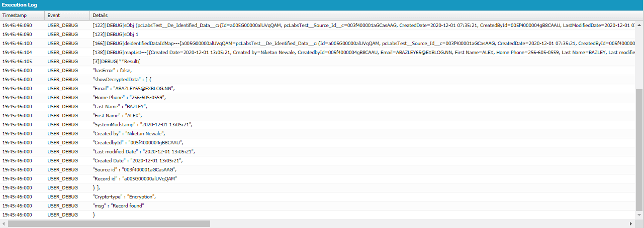Viewport: 644px width, 228px height.
Task: Select the "Home Phone" log row
Action: (129, 97)
